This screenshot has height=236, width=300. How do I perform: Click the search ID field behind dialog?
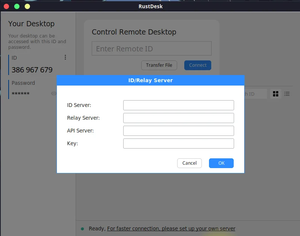(255, 94)
